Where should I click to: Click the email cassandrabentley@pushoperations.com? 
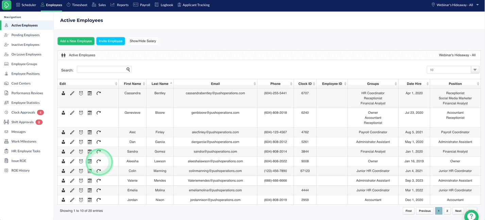tap(215, 93)
